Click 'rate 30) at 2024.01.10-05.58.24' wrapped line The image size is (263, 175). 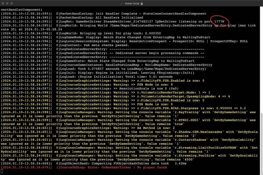[32, 29]
